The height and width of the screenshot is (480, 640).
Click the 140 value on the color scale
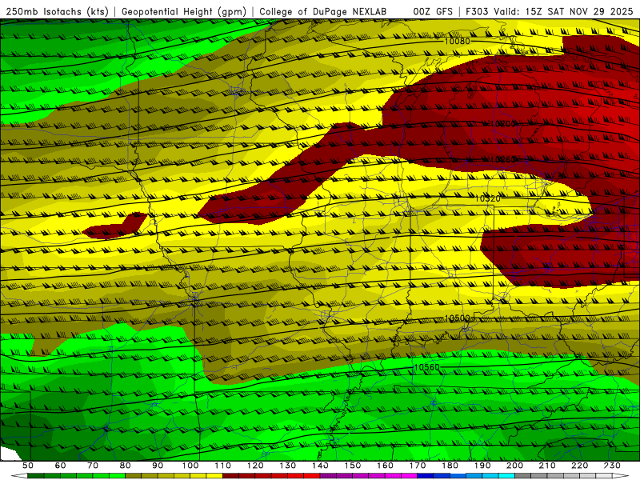coord(320,466)
